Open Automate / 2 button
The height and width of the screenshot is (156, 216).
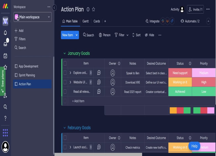coord(190,21)
